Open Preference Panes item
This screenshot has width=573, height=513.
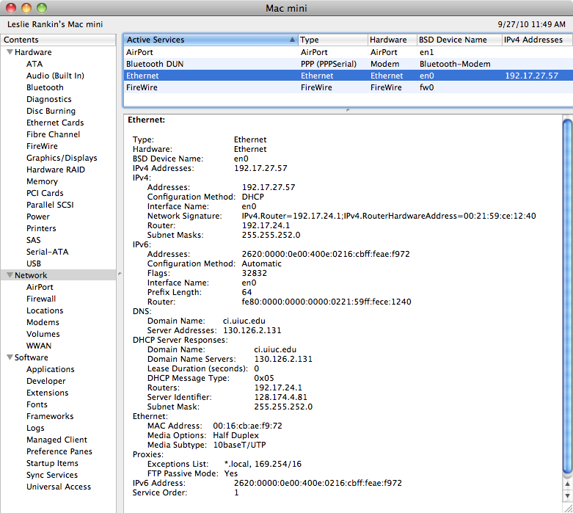coord(59,451)
